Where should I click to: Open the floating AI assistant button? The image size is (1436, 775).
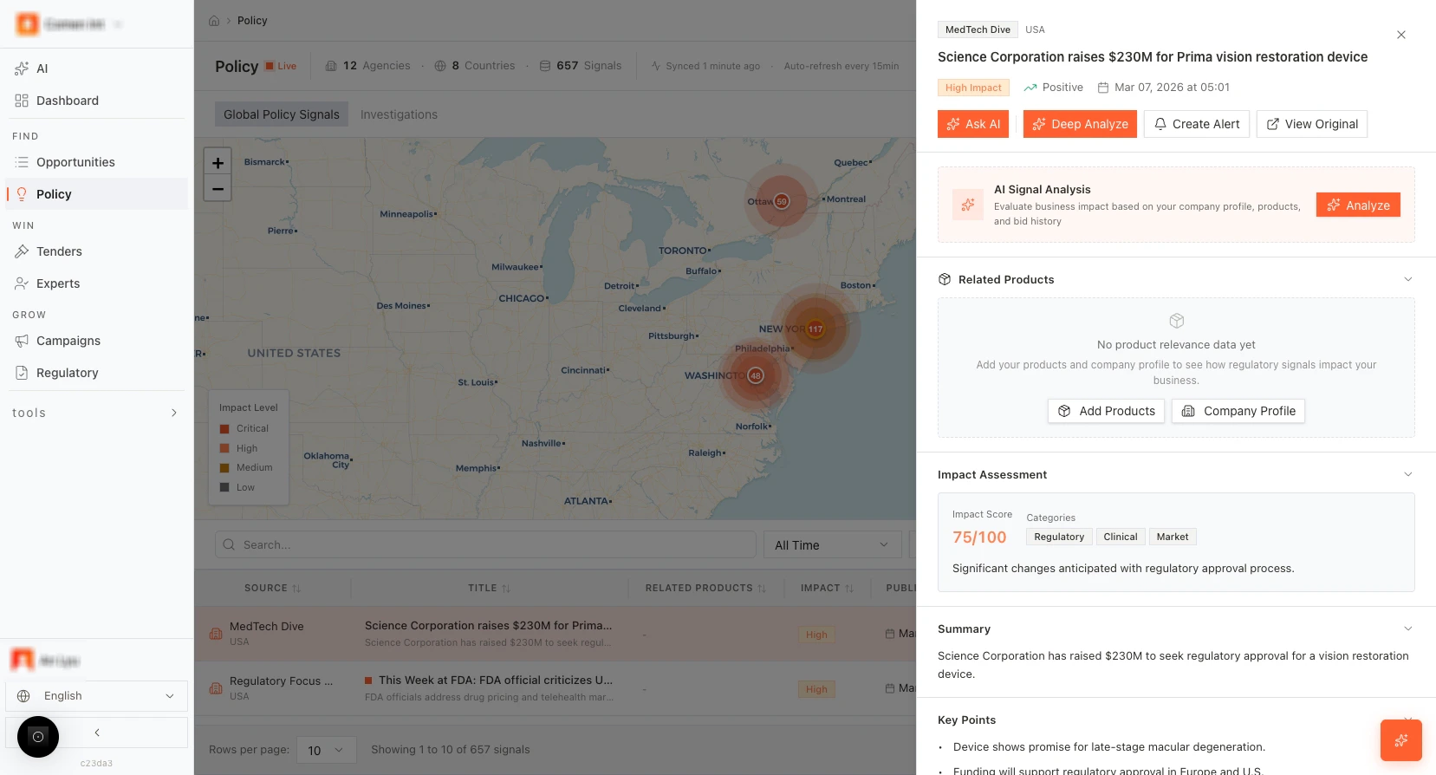(1401, 740)
